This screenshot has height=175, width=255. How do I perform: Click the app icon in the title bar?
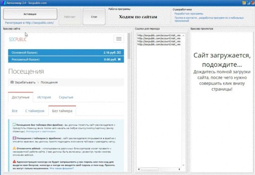coord(3,3)
